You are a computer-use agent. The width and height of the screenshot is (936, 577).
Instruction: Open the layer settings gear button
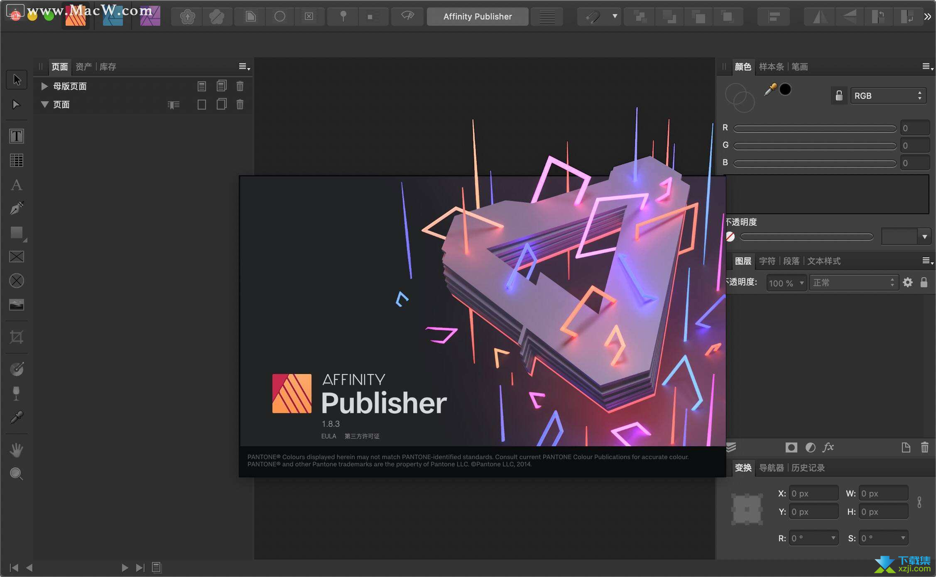click(x=908, y=282)
